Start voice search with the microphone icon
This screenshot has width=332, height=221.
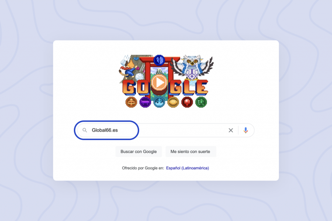point(246,130)
